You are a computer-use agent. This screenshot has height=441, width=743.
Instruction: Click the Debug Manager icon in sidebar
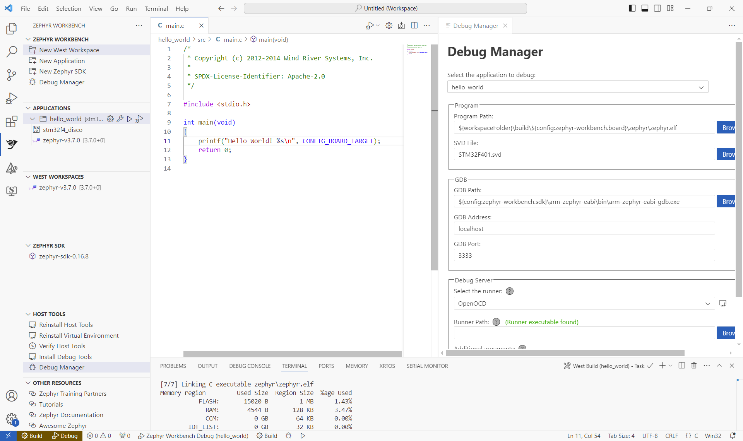point(12,168)
